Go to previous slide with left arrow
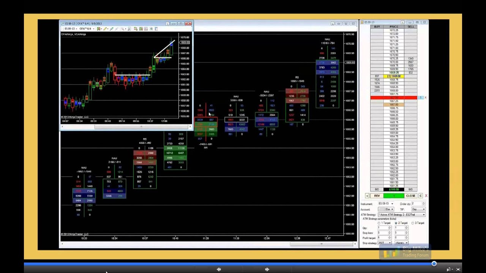The image size is (486, 273). tap(219, 269)
